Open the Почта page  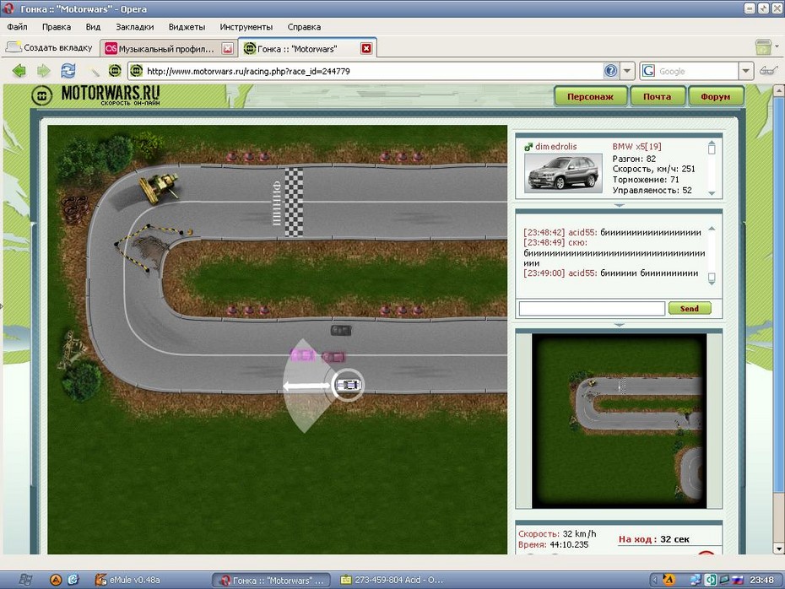click(x=658, y=96)
